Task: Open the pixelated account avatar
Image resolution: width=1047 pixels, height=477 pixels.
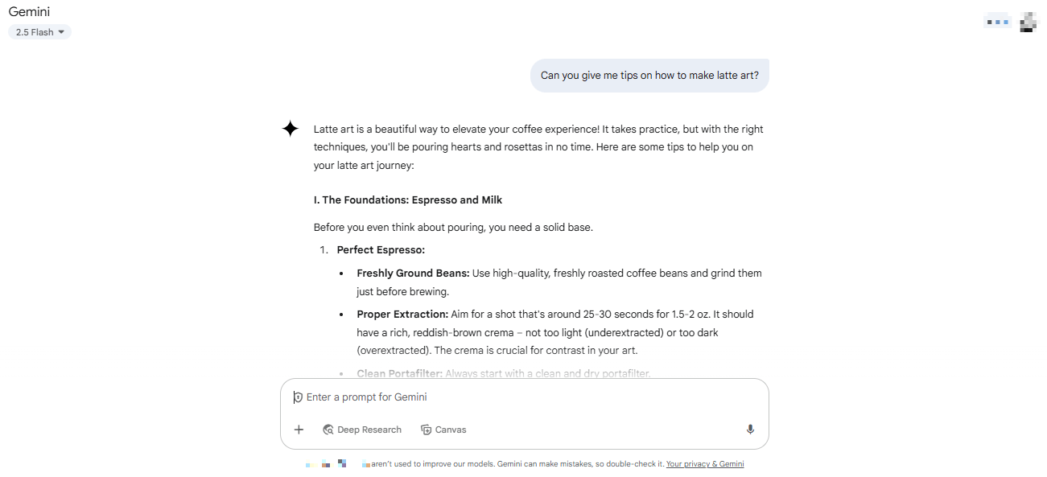Action: click(x=1028, y=23)
